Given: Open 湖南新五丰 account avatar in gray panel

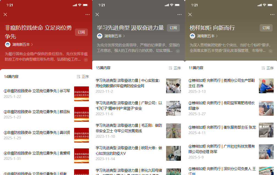Looking at the screenshot, I should point(100,36).
